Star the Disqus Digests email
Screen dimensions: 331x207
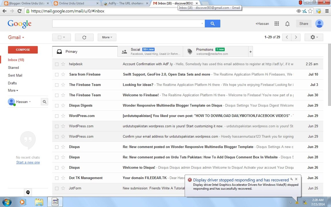(63, 106)
